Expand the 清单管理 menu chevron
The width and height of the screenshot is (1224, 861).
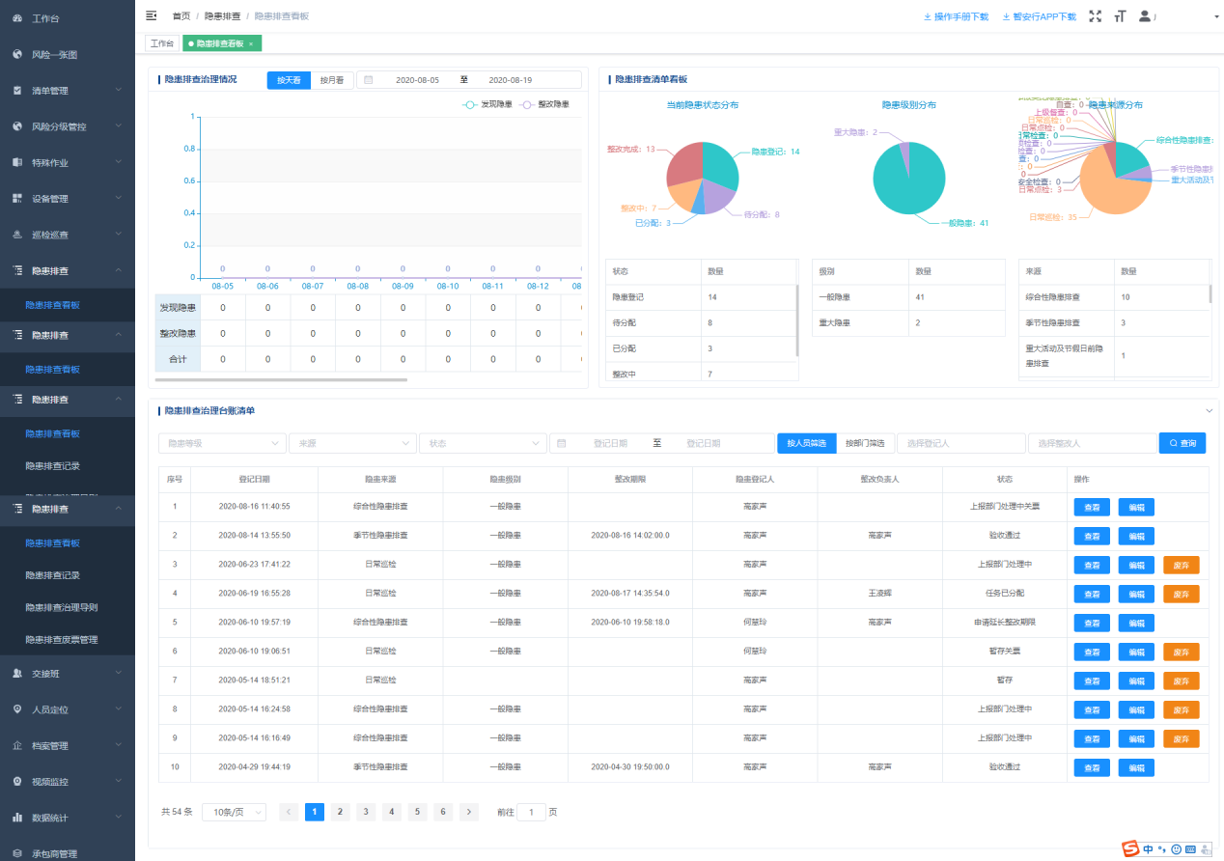118,90
